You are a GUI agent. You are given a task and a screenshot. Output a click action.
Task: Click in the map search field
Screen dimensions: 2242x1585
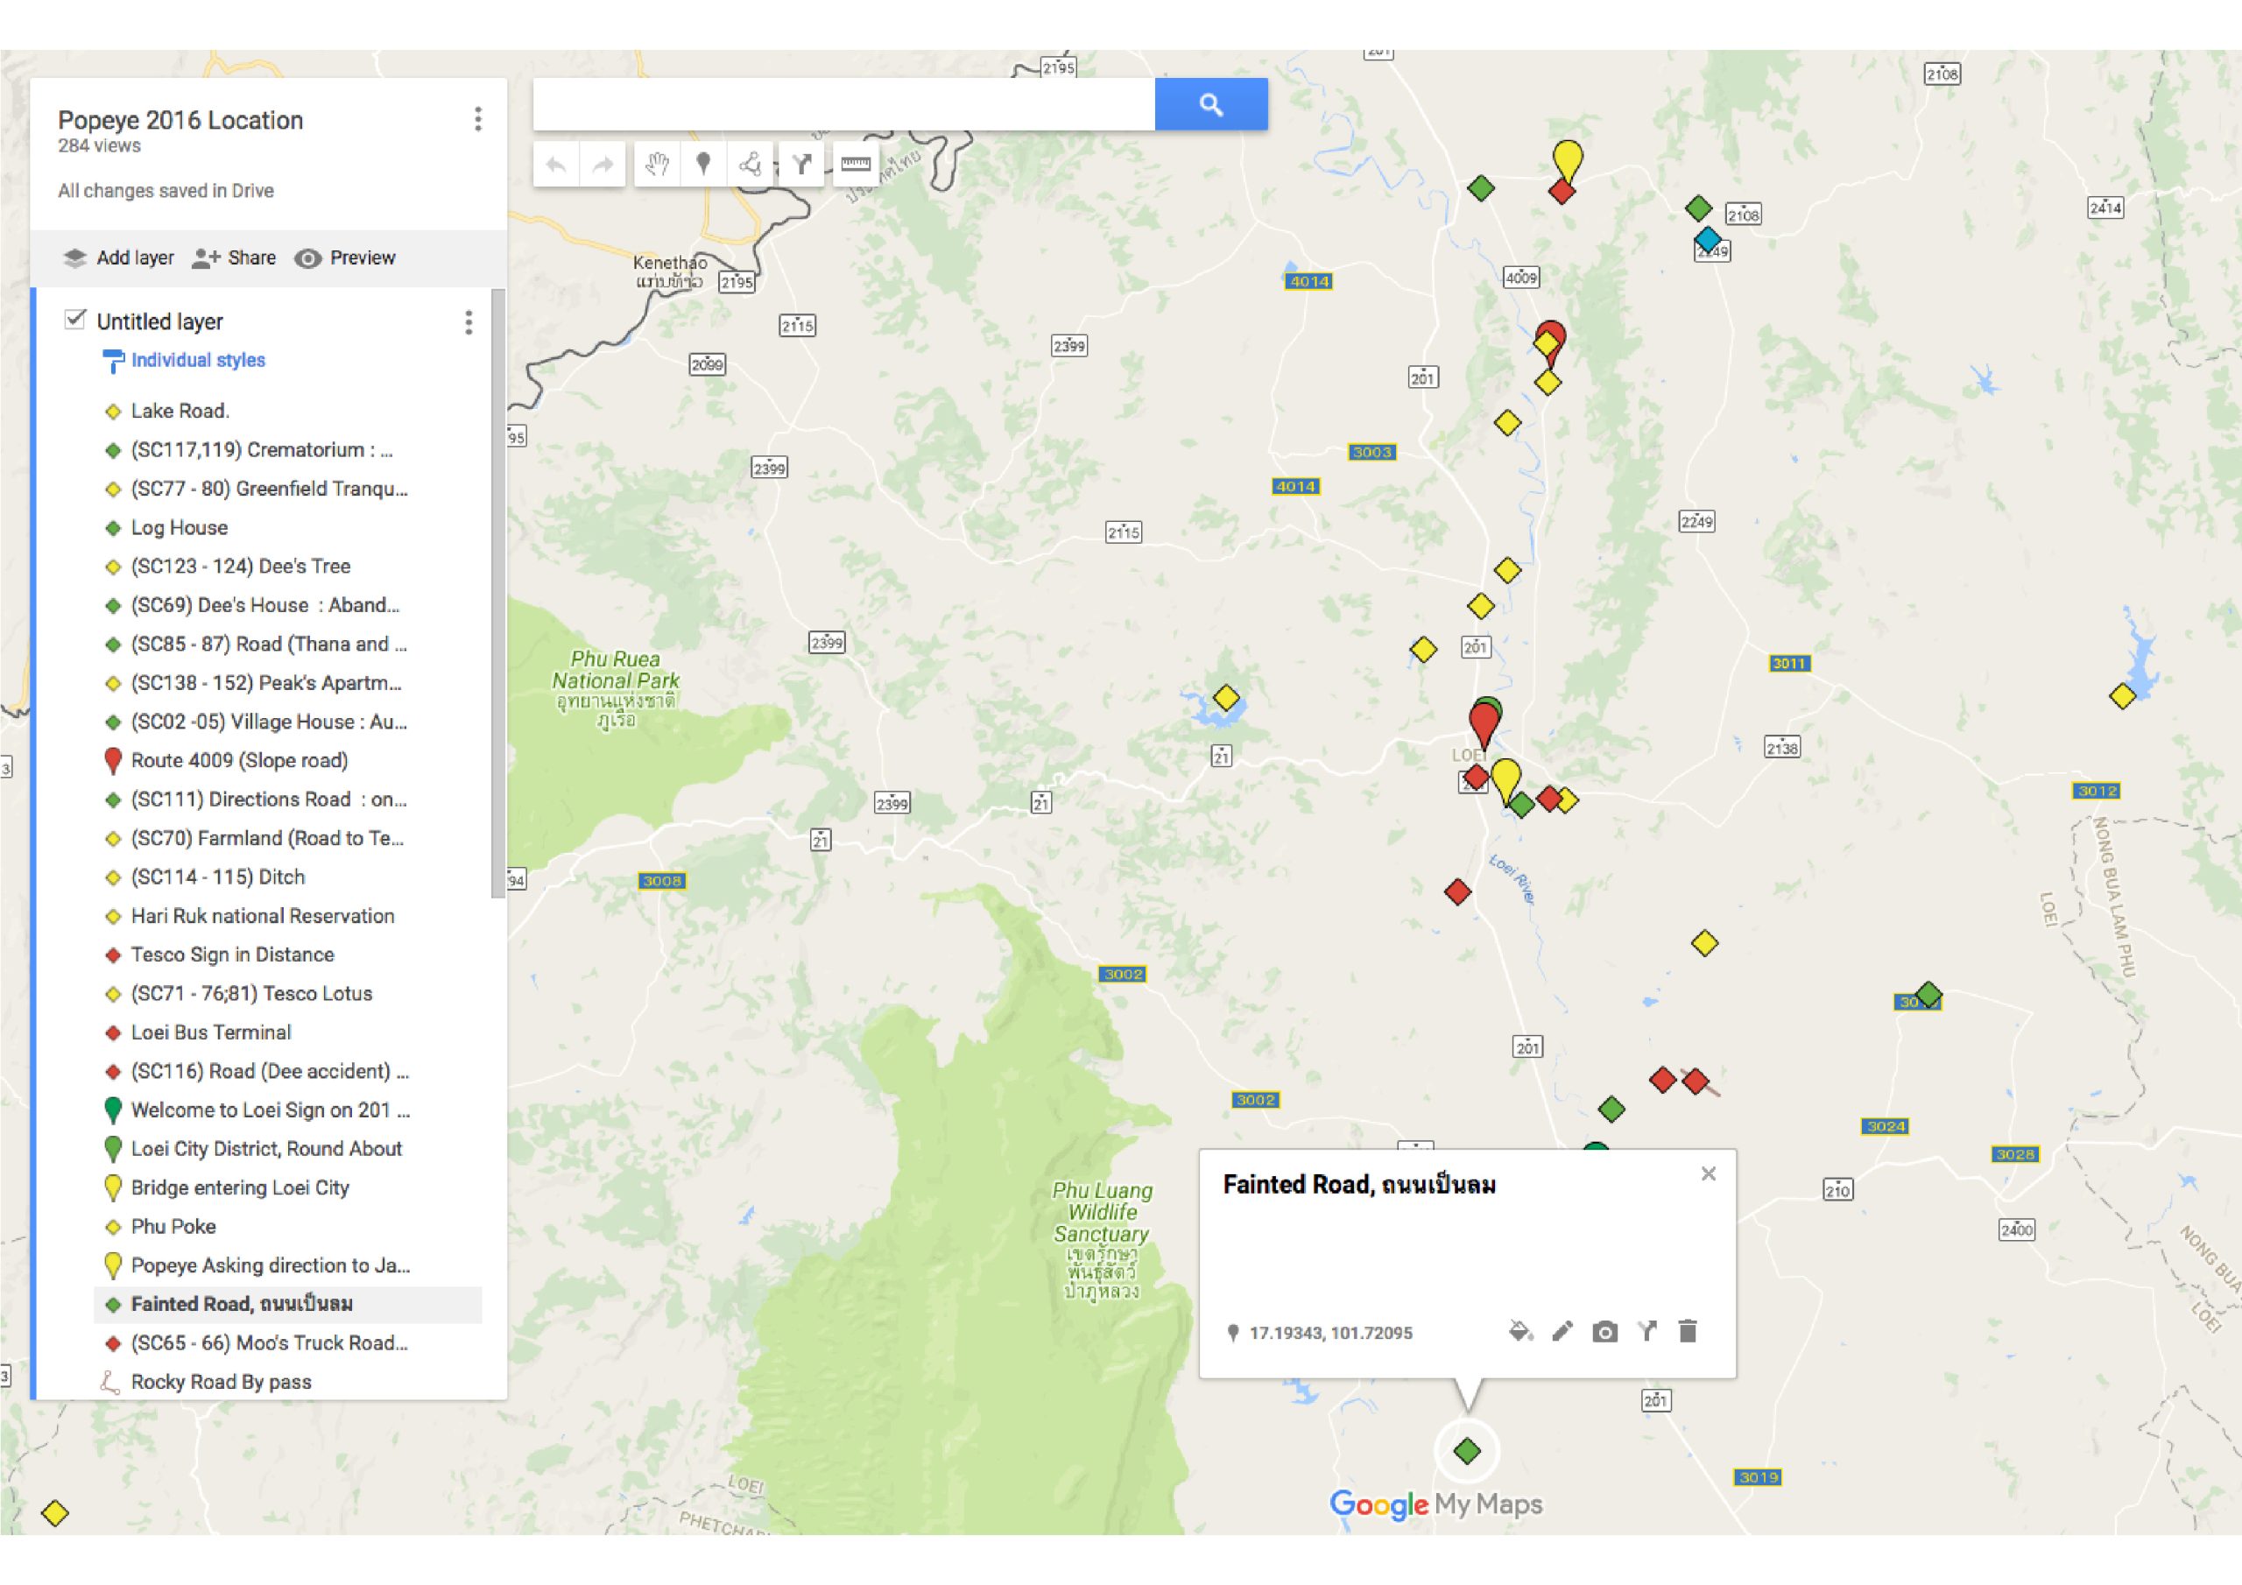click(843, 104)
